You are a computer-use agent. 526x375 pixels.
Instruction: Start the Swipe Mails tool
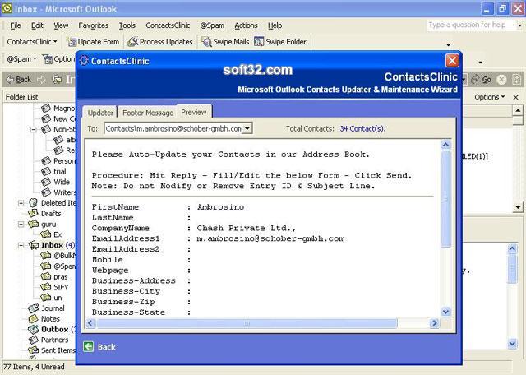tap(225, 42)
